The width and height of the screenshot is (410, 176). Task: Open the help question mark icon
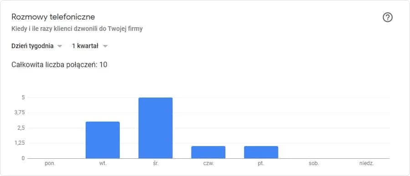click(388, 18)
